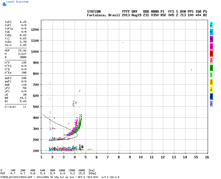Click the yE value 20
This screenshot has width=221, height=179.
click(25, 95)
